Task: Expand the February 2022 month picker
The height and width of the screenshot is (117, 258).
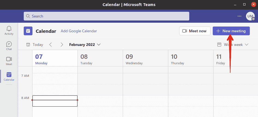Action: pos(85,45)
